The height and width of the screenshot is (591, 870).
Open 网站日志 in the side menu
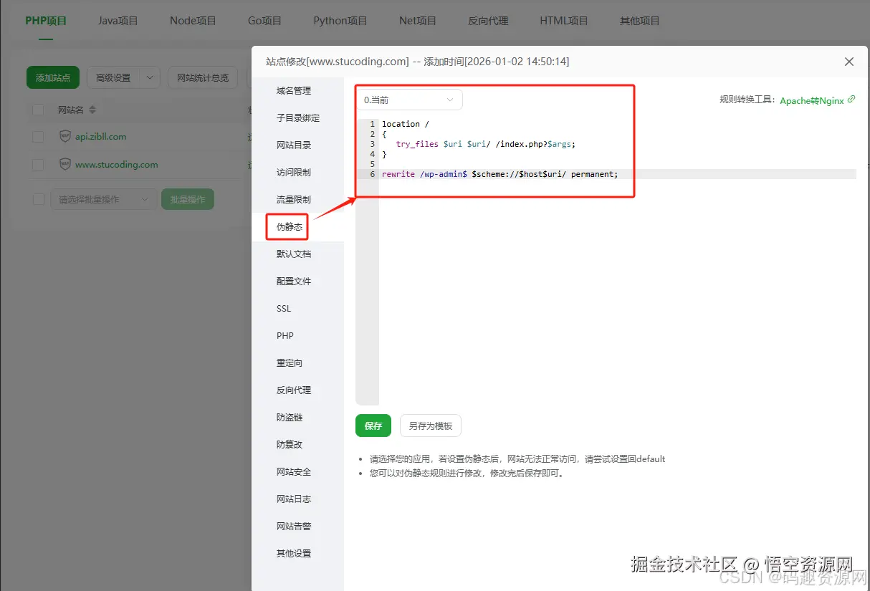pyautogui.click(x=294, y=499)
